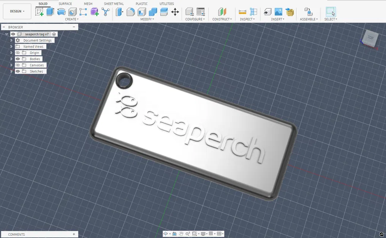Image resolution: width=386 pixels, height=238 pixels.
Task: Switch to the SURFACE tab
Action: pos(65,3)
